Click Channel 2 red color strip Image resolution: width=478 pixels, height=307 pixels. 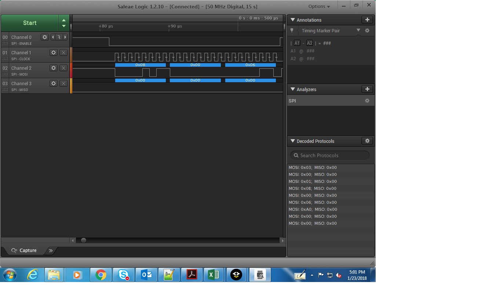pyautogui.click(x=71, y=71)
